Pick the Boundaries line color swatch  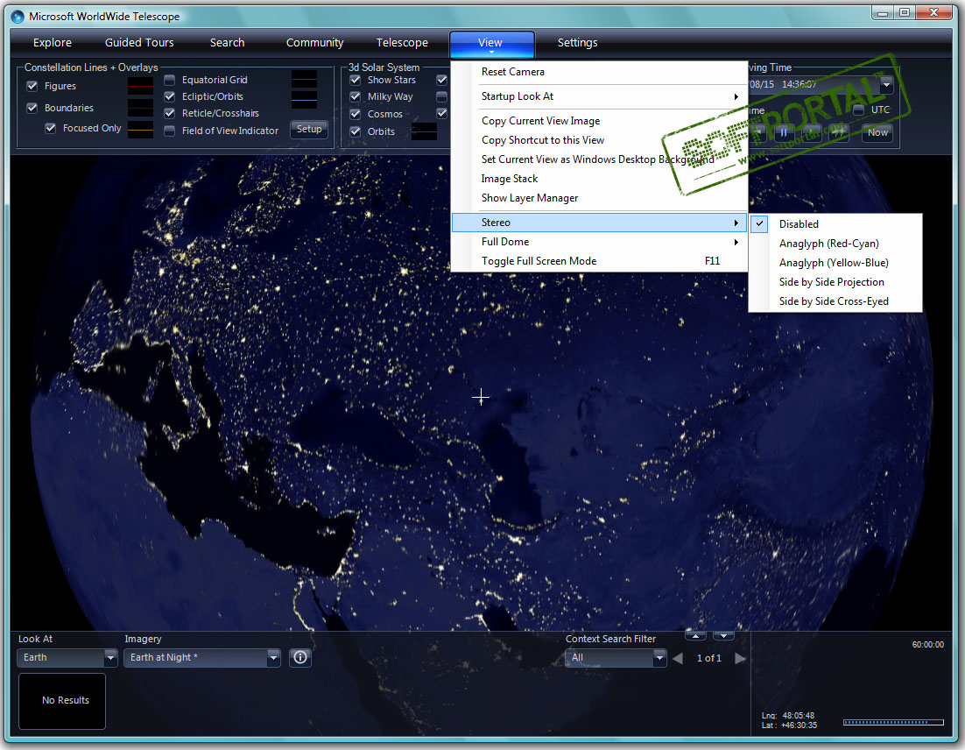point(140,108)
